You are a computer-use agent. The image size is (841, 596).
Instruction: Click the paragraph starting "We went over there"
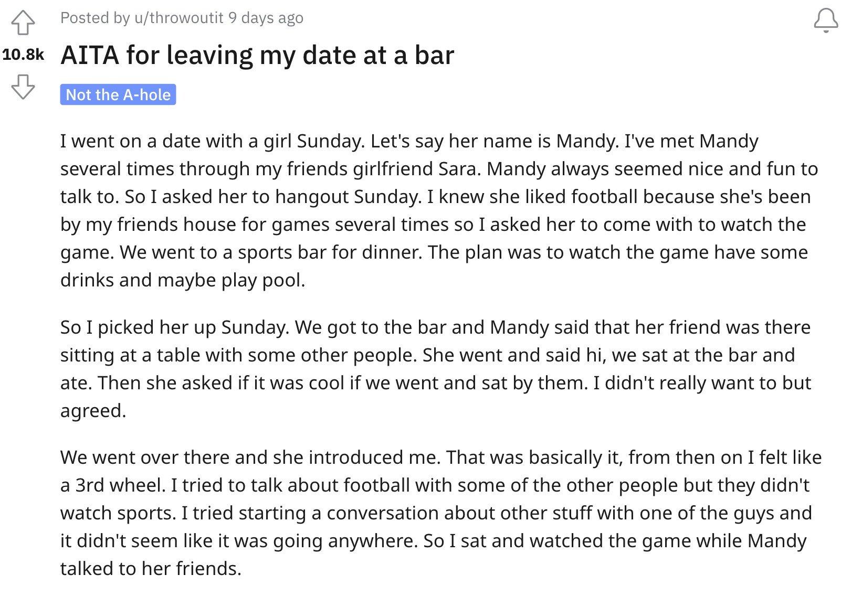(x=441, y=513)
